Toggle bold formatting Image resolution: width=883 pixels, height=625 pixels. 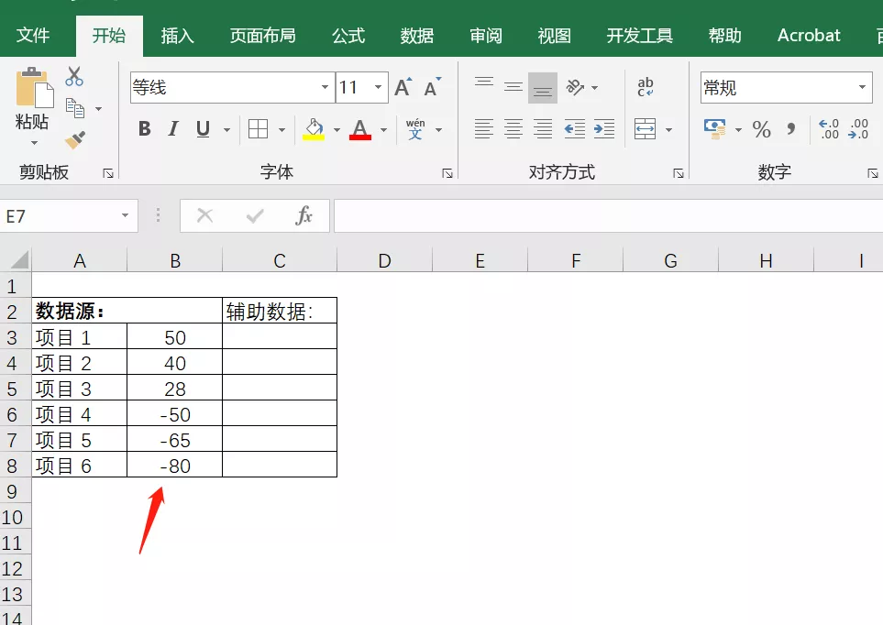coord(144,128)
